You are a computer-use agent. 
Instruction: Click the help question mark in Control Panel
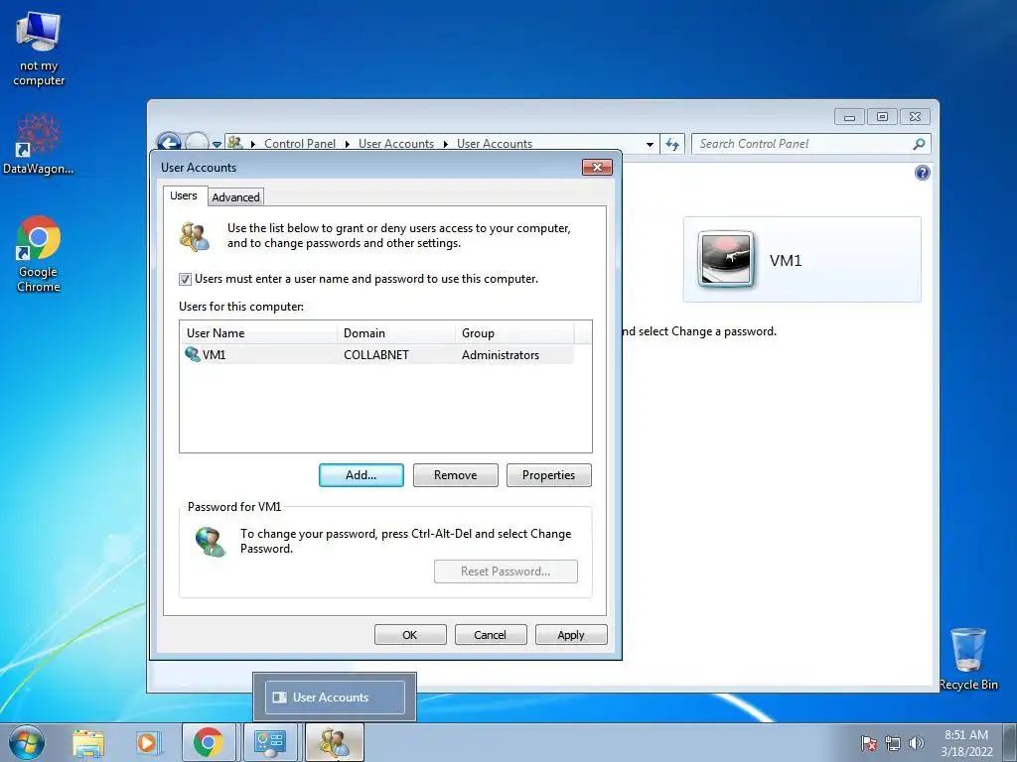pyautogui.click(x=923, y=173)
